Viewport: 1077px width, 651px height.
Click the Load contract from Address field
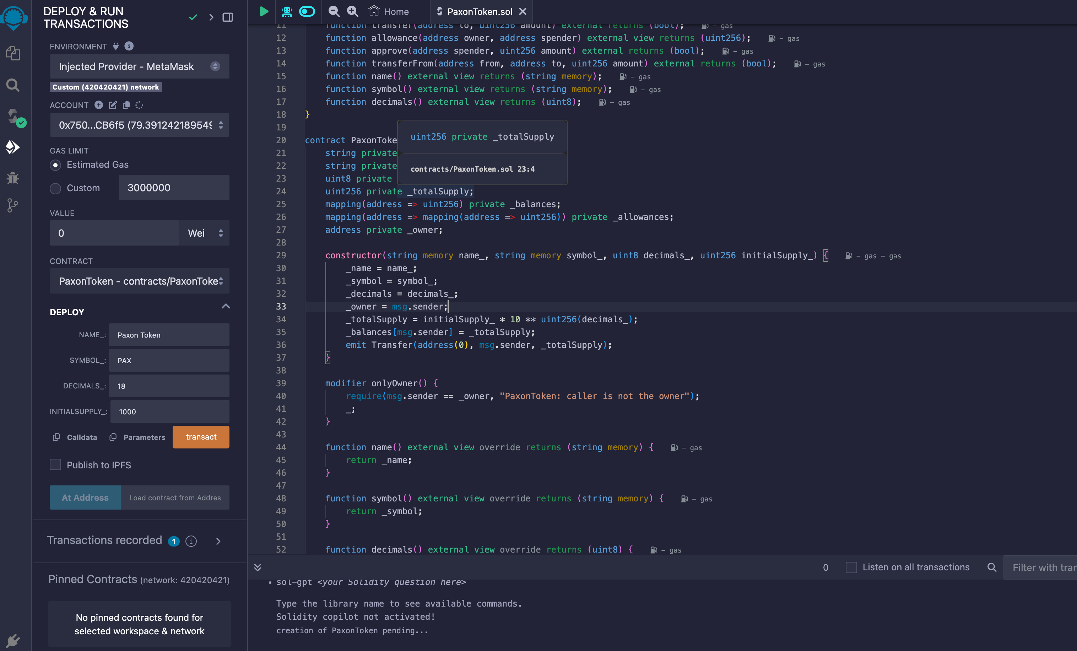point(175,497)
